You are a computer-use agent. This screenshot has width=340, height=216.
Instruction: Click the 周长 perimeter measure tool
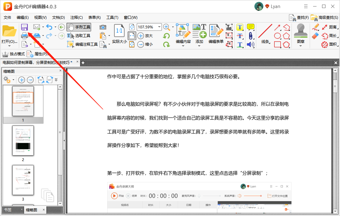click(x=330, y=36)
